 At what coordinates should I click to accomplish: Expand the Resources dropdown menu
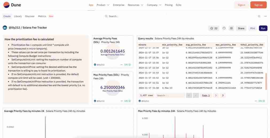pyautogui.click(x=135, y=5)
